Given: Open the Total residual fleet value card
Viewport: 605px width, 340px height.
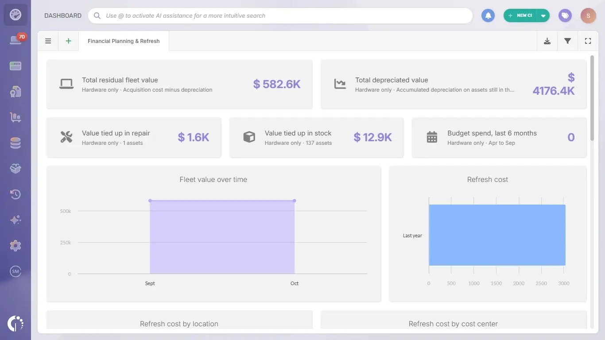Looking at the screenshot, I should tap(179, 84).
